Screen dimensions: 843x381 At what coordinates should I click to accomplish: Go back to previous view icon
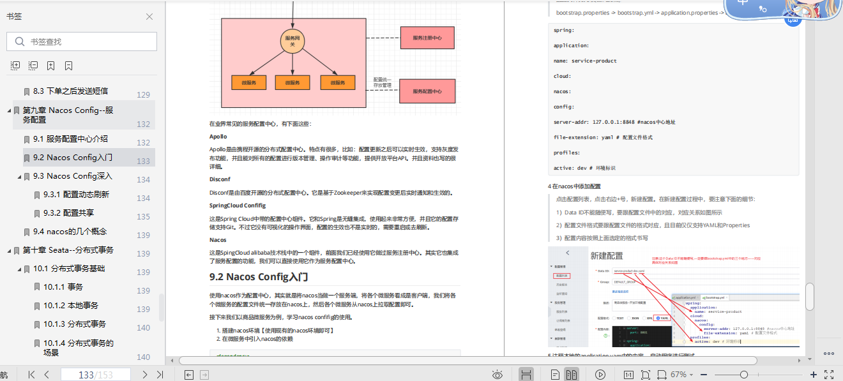189,375
